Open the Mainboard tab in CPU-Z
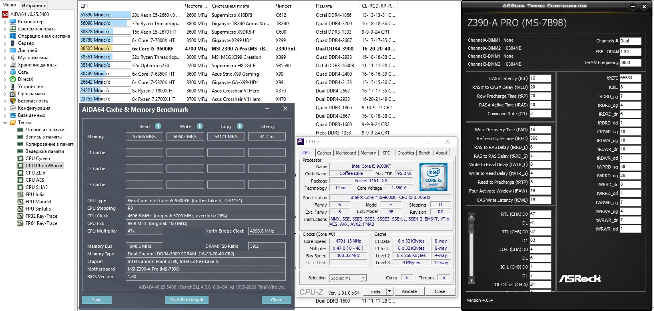The height and width of the screenshot is (311, 654). 346,153
